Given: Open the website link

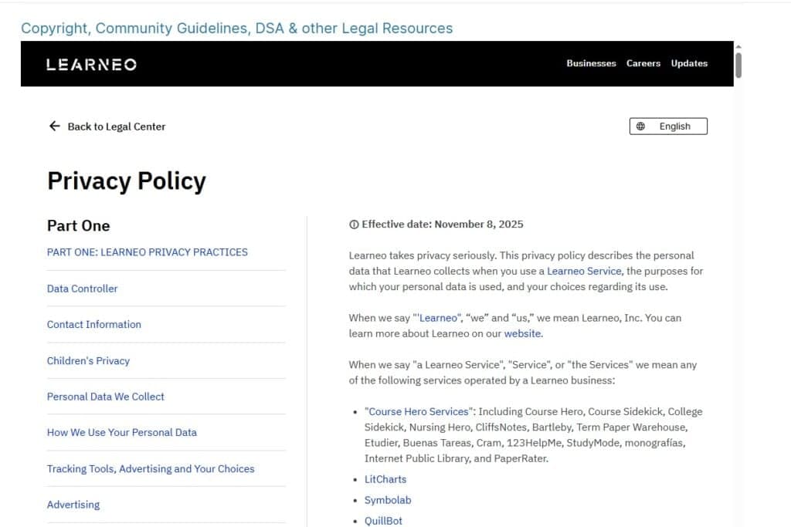Looking at the screenshot, I should tap(523, 333).
